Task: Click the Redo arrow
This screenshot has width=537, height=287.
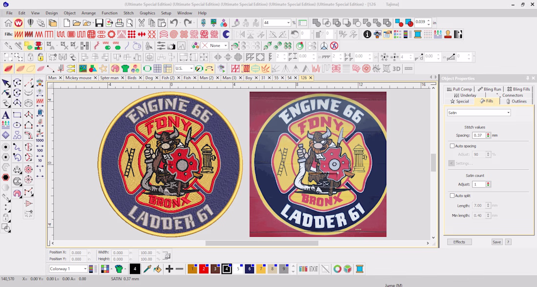Action: coord(187,23)
